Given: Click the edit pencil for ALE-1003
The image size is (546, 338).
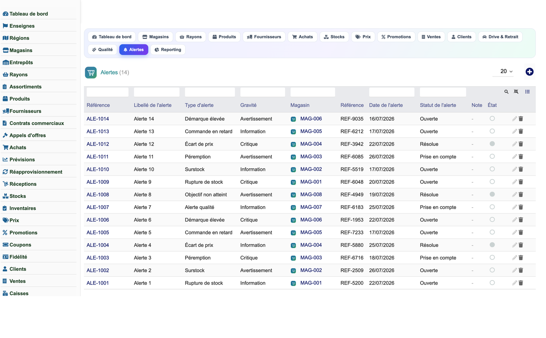Looking at the screenshot, I should click(514, 258).
